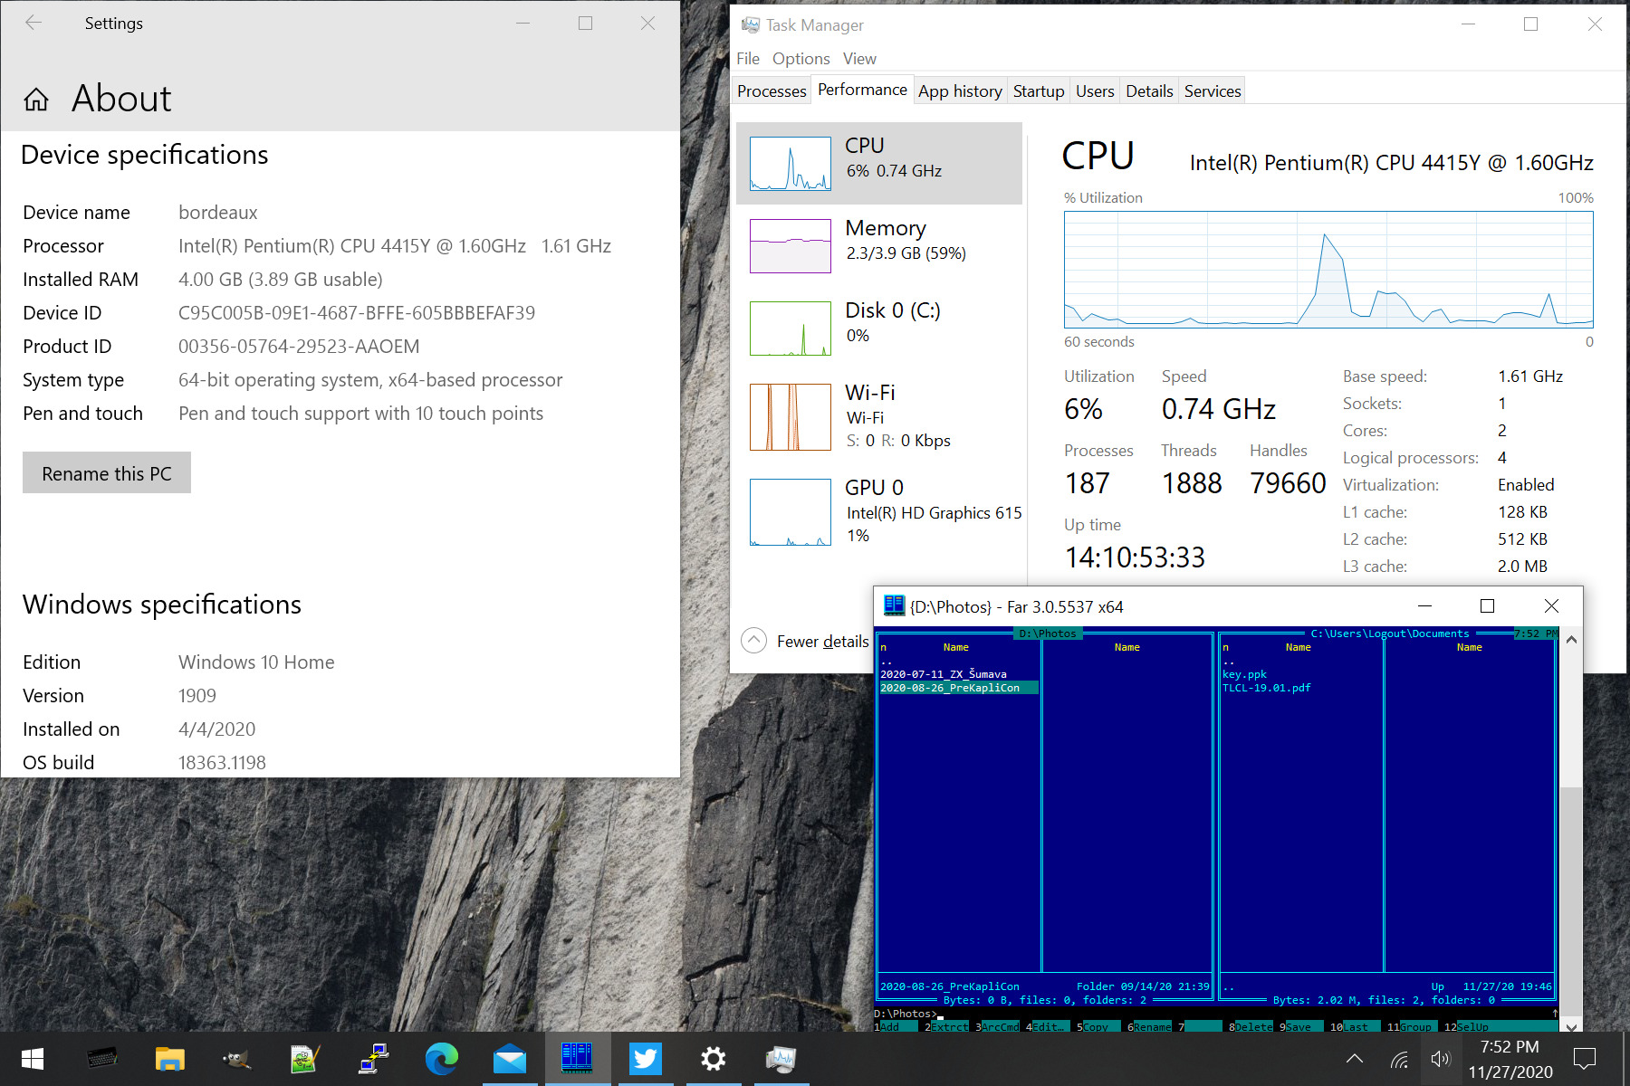This screenshot has height=1086, width=1630.
Task: Open the App history tab
Action: point(959,91)
